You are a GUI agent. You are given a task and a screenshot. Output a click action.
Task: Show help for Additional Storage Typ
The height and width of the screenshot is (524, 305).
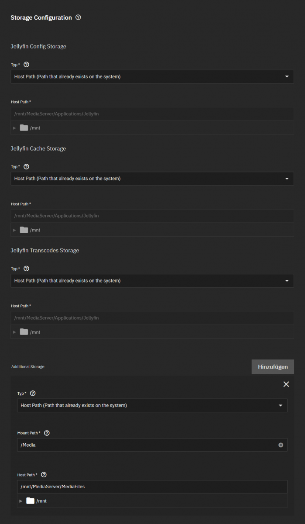point(33,393)
